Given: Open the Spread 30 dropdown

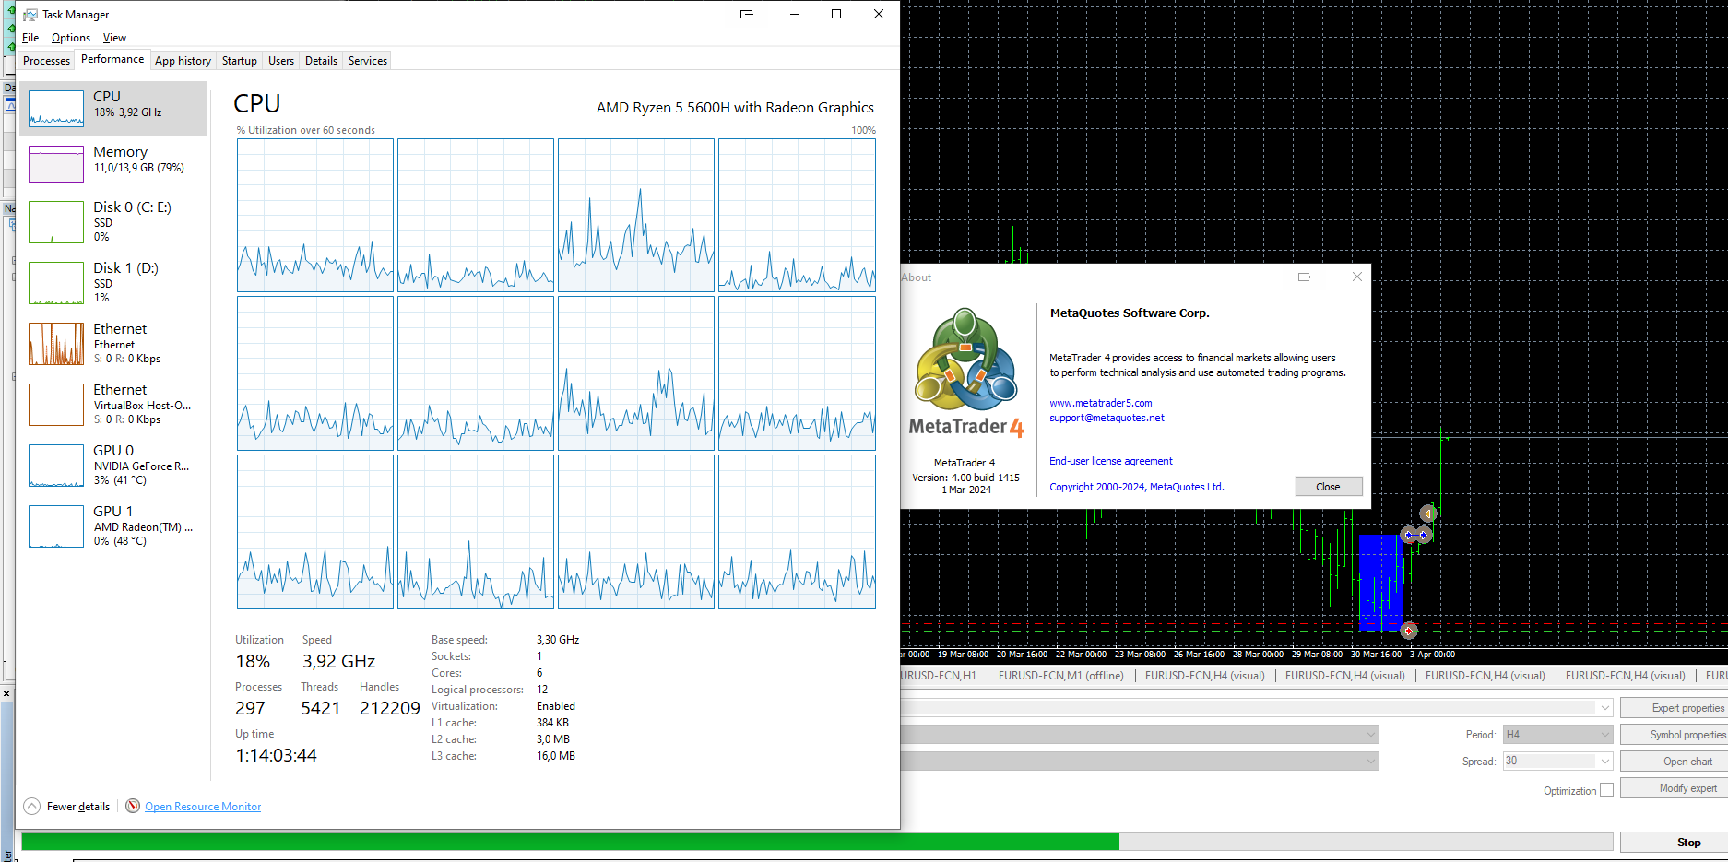Looking at the screenshot, I should (1605, 762).
